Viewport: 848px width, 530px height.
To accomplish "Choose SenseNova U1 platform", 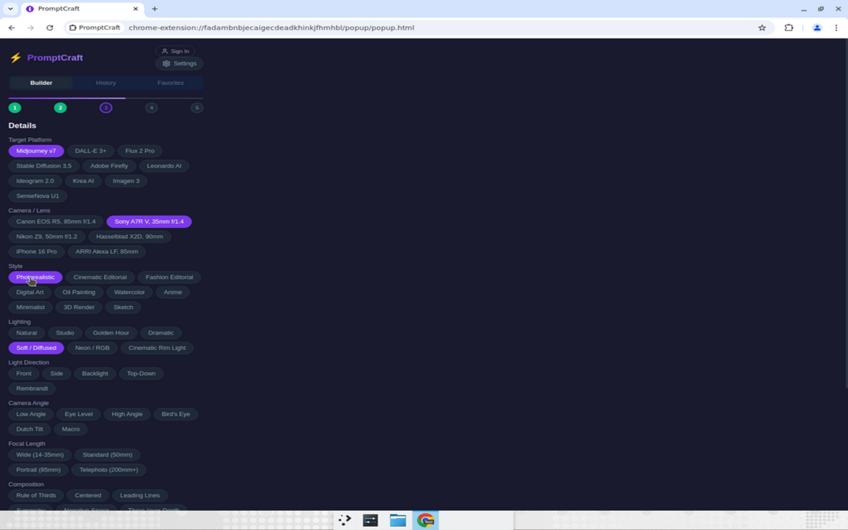I will (x=38, y=196).
